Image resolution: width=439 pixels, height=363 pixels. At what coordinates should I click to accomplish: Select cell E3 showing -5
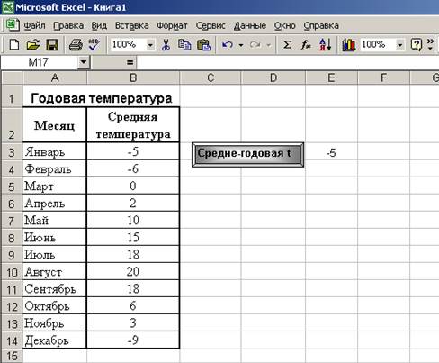pos(331,152)
